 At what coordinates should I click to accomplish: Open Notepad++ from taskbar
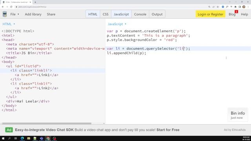(x=35, y=138)
